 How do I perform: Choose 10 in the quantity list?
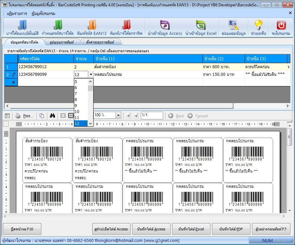(x=81, y=112)
